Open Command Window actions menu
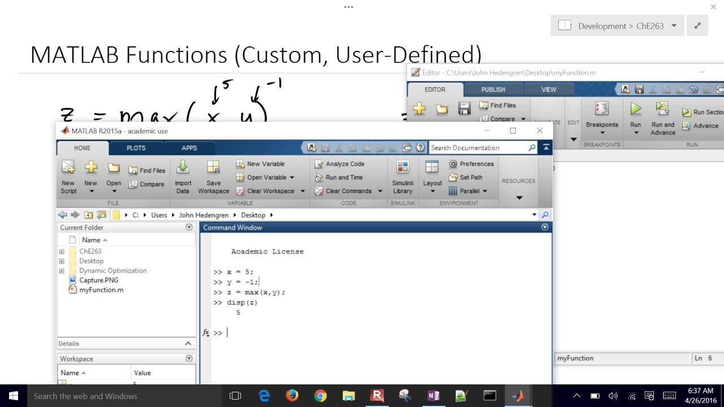 pyautogui.click(x=545, y=227)
